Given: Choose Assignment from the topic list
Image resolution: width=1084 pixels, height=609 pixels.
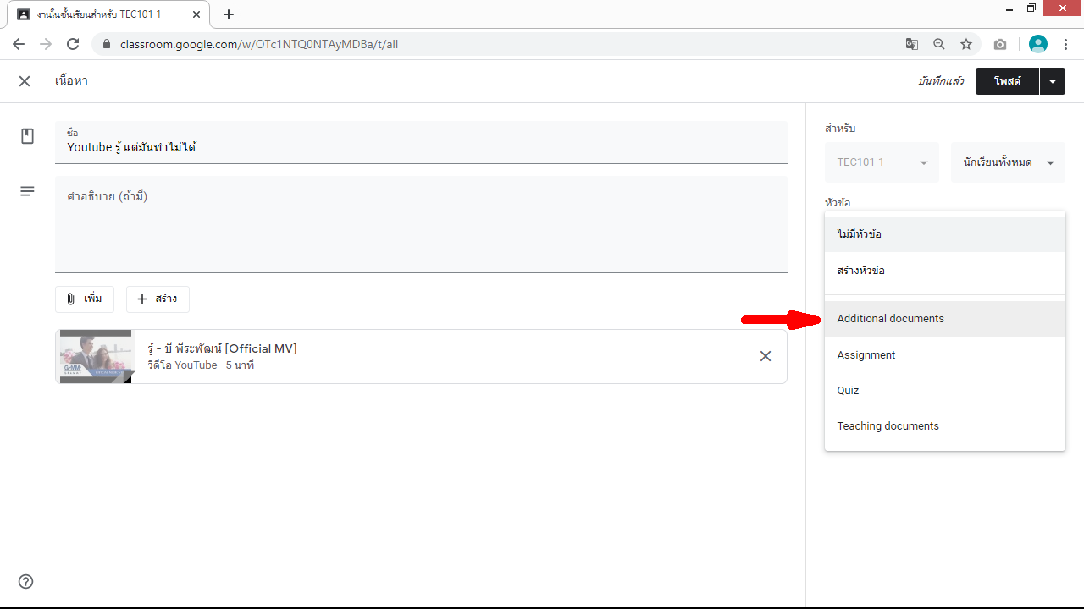Looking at the screenshot, I should coord(866,355).
